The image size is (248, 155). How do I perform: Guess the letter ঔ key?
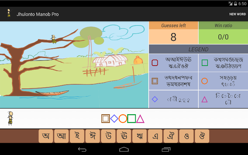click(x=202, y=136)
